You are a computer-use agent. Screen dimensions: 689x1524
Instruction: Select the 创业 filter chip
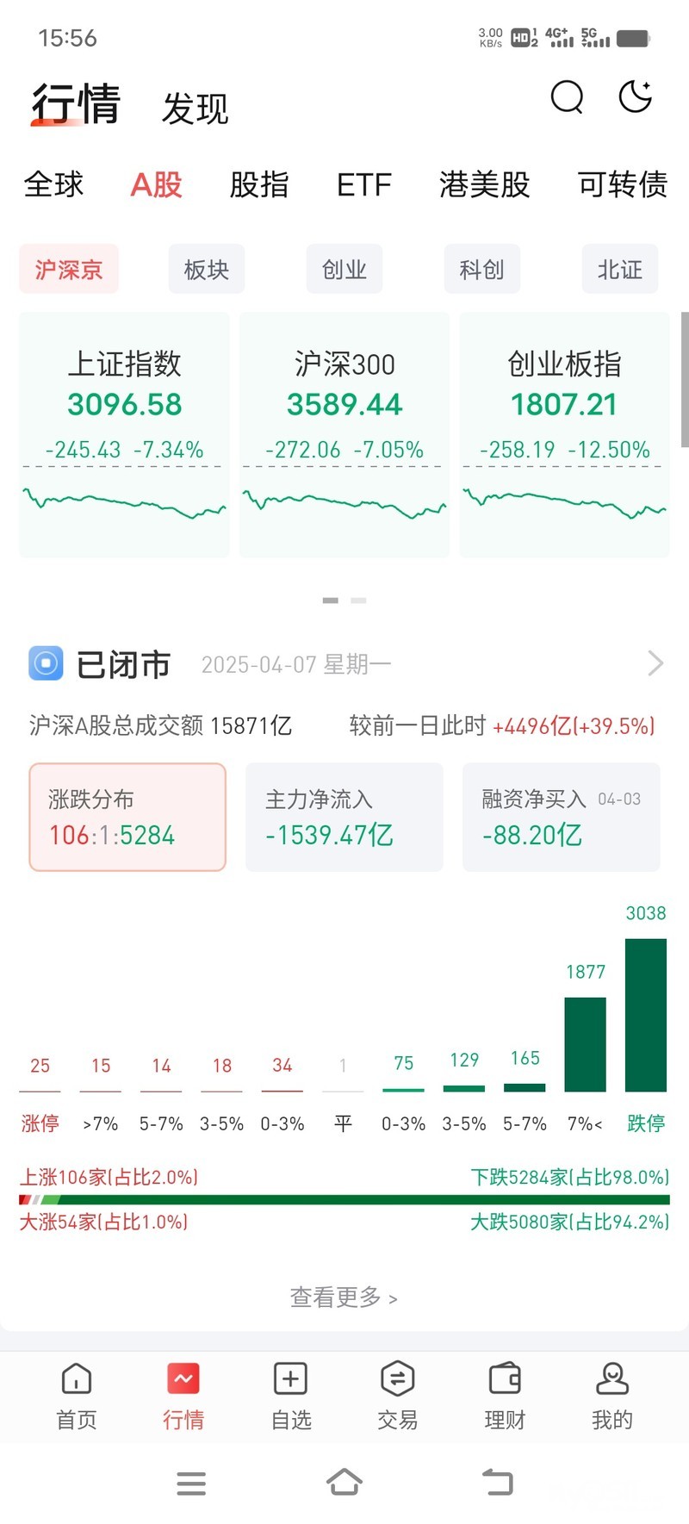[344, 270]
